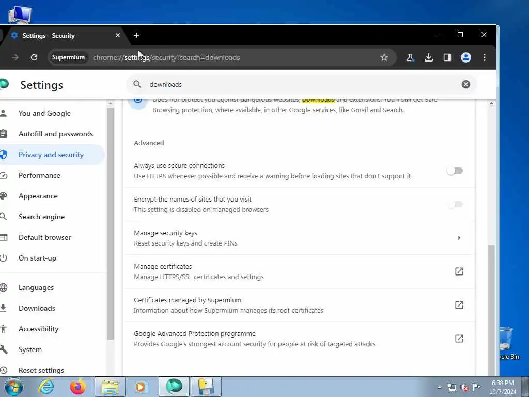Click the sidebar vertical scrollbar thumb
The height and width of the screenshot is (397, 529).
[x=110, y=223]
